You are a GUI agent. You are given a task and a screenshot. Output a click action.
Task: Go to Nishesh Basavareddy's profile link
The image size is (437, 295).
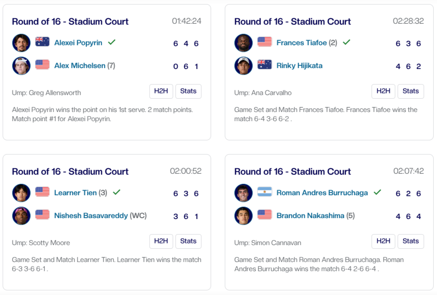click(x=91, y=215)
